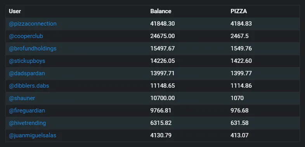Image resolution: width=305 pixels, height=147 pixels.
Task: Open the @fireguardian profile link
Action: click(27, 111)
